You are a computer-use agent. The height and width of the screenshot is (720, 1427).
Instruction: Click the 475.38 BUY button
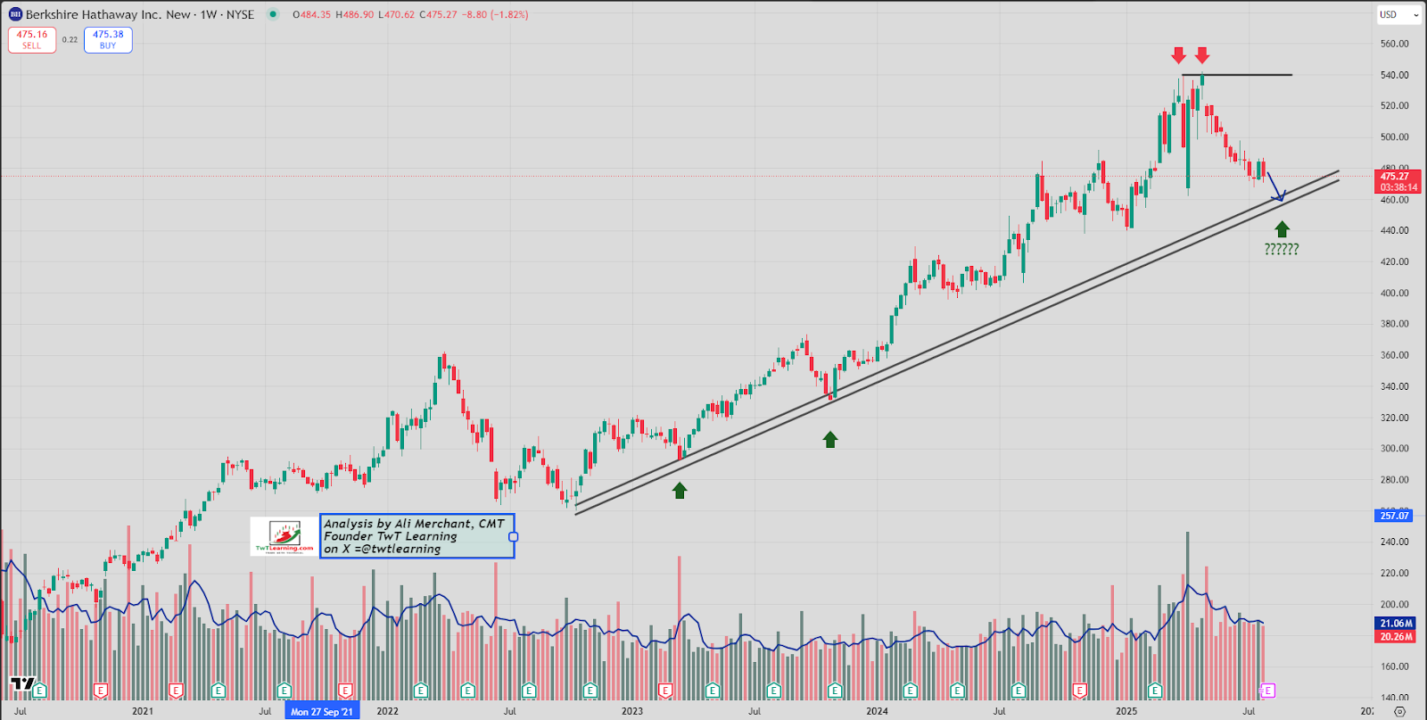(108, 40)
